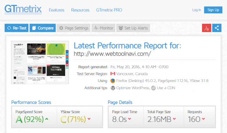
Task: Expand the YSlow Score red down arrow
Action: (x=89, y=119)
